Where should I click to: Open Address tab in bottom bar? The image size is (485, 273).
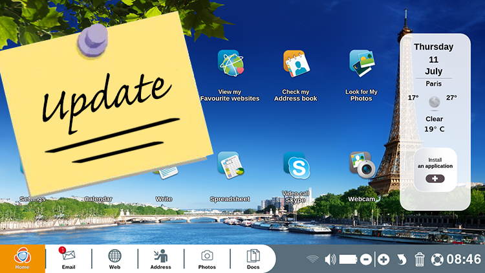pos(160,259)
